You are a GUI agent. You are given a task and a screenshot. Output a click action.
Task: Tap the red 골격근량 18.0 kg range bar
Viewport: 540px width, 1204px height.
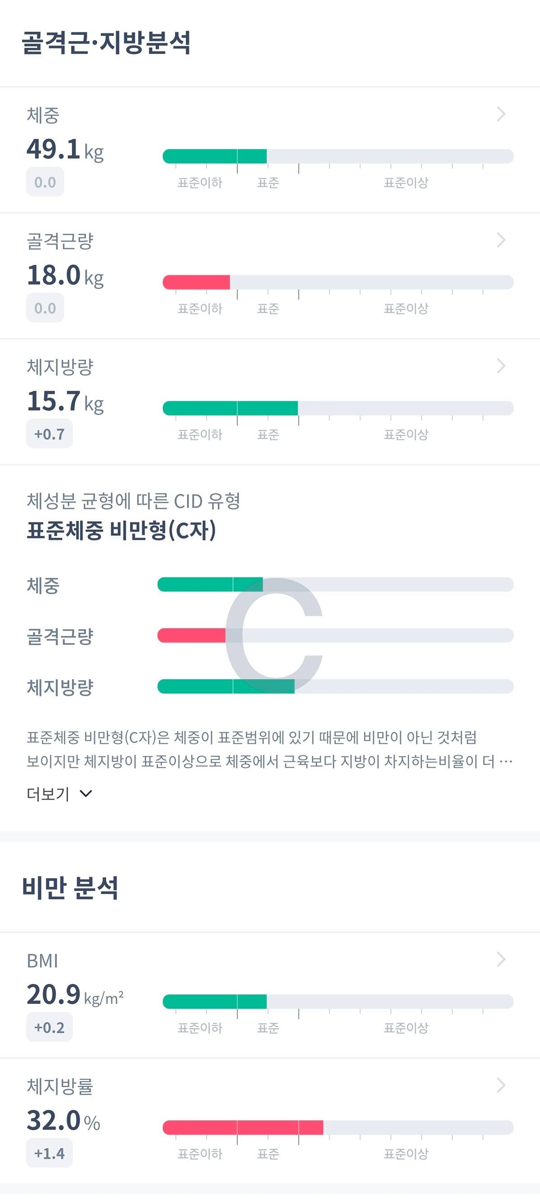pyautogui.click(x=338, y=282)
